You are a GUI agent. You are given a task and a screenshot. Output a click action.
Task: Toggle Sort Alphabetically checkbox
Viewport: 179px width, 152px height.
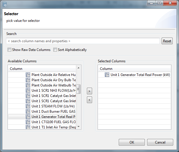tap(55, 50)
